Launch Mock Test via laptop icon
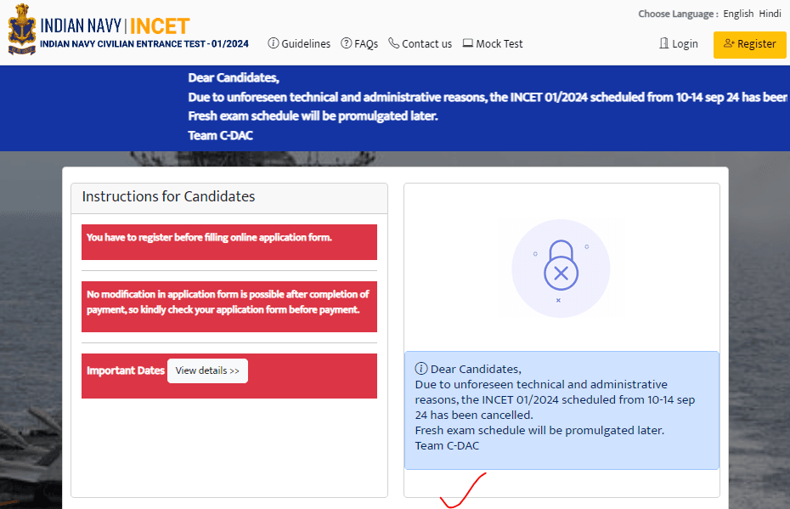The height and width of the screenshot is (509, 790). (x=468, y=43)
